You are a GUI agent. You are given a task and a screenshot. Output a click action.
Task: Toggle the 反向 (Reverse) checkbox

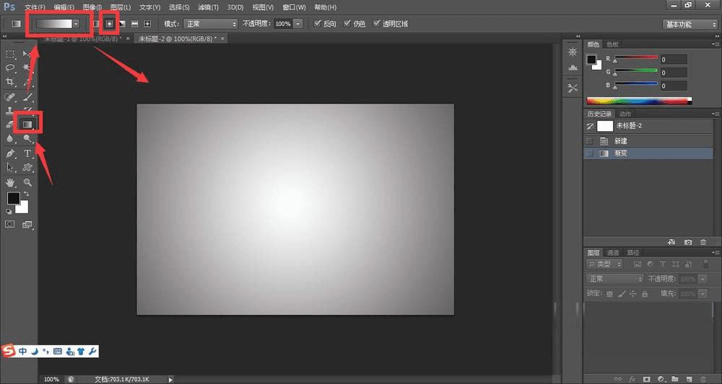(318, 24)
